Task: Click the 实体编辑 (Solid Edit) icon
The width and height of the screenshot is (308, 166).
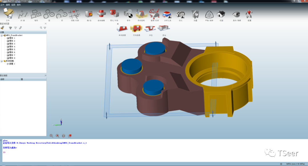Action: 101,14
